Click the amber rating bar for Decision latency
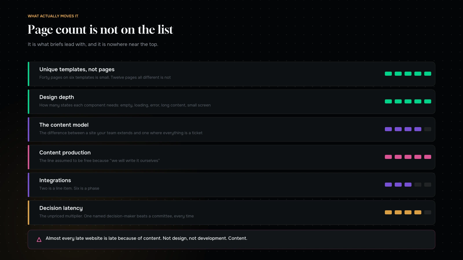This screenshot has height=260, width=463. [x=408, y=212]
